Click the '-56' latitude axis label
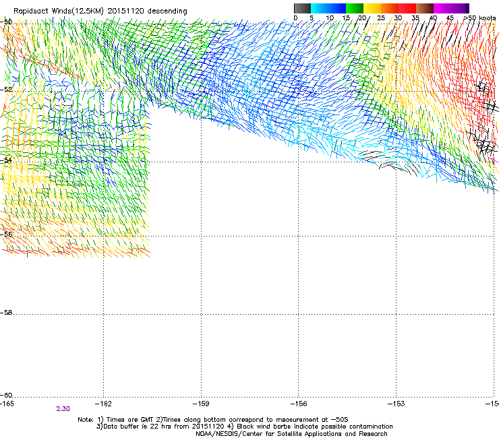499x438 pixels. tap(6, 234)
